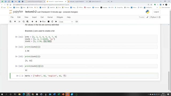Open Cortana circle icon in taskbar
Screen dimensions: 171x96
pos(11,94)
